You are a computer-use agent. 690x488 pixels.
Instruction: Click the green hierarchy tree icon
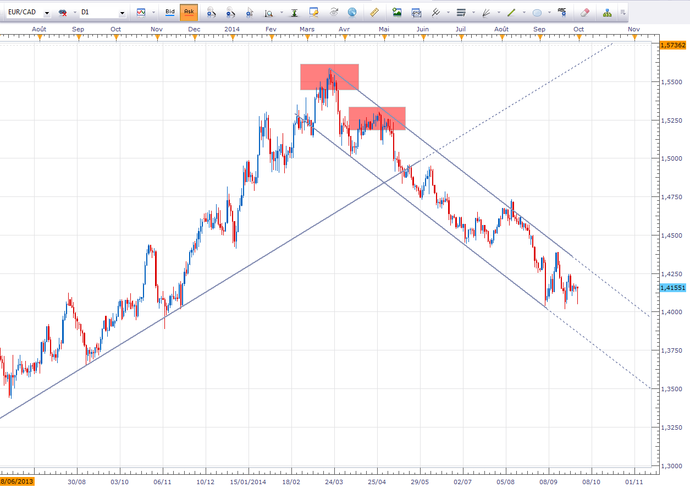[x=607, y=12]
